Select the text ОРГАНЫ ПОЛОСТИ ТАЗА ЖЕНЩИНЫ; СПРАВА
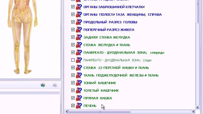This screenshot has height=114, width=203. point(123,15)
